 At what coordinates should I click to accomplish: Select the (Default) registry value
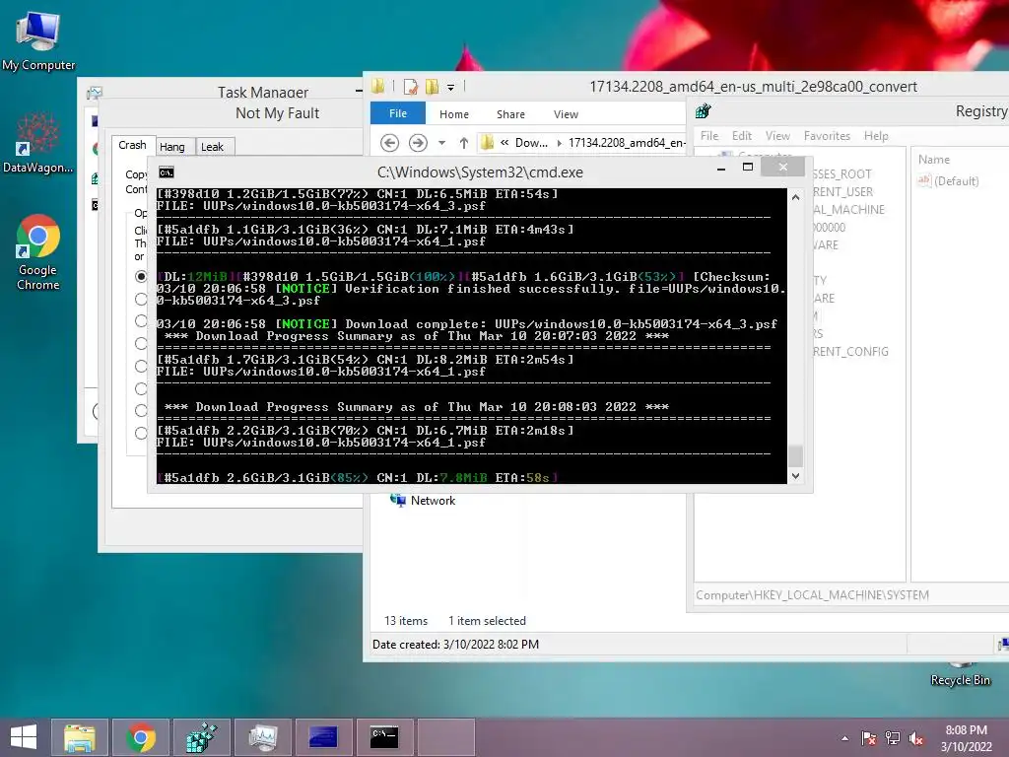[948, 181]
